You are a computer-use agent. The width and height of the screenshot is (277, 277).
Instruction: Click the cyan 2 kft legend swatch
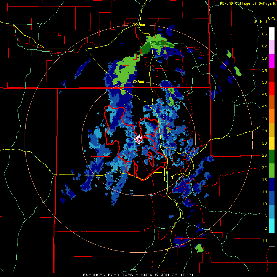272,226
